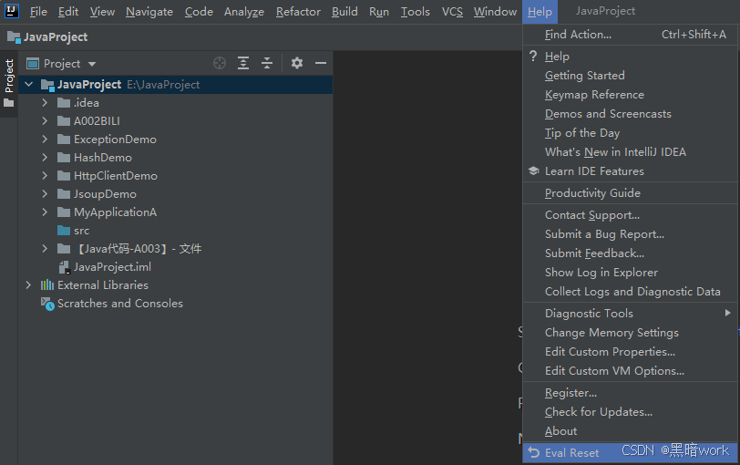Expand the HashDemo folder
Image resolution: width=740 pixels, height=465 pixels.
coord(45,157)
